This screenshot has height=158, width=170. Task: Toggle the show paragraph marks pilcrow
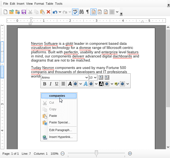coord(87,12)
